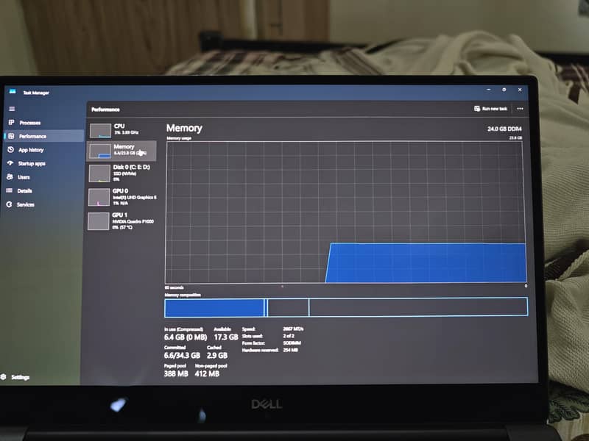
Task: Click the App history clock icon
Action: (x=10, y=150)
